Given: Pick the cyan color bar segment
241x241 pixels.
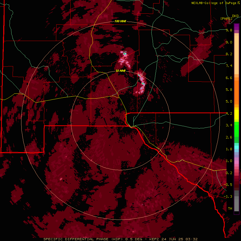Looking at the screenshot, I should [236, 147].
